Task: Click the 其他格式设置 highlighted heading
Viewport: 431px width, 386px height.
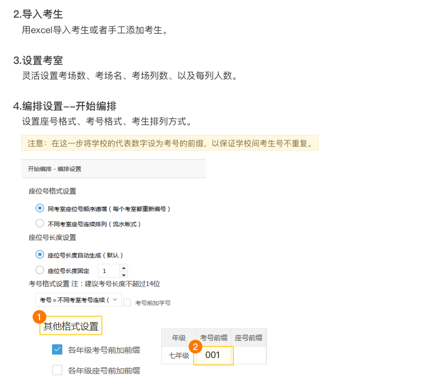Action: (71, 326)
